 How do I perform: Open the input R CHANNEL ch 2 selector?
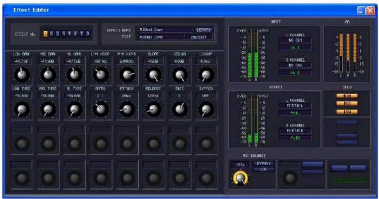295,72
